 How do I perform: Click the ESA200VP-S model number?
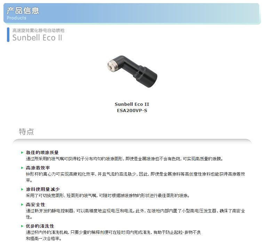pyautogui.click(x=132, y=111)
